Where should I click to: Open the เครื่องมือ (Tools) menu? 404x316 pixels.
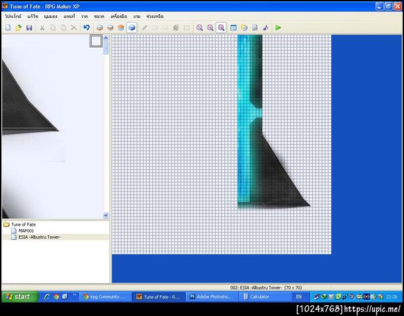pyautogui.click(x=119, y=16)
